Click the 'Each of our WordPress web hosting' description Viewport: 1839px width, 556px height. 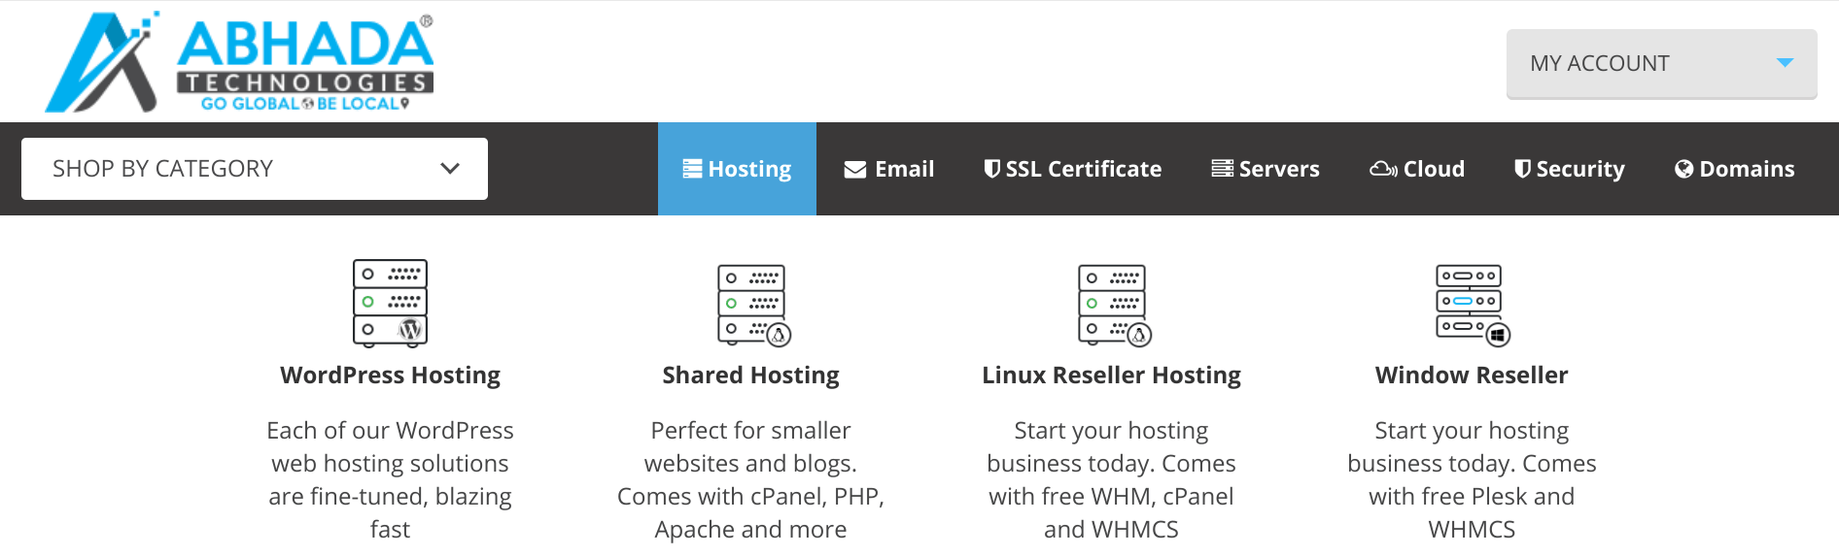pyautogui.click(x=390, y=479)
